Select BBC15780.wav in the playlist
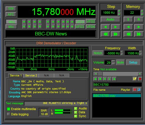The width and height of the screenshot is (145, 125). pos(117,96)
